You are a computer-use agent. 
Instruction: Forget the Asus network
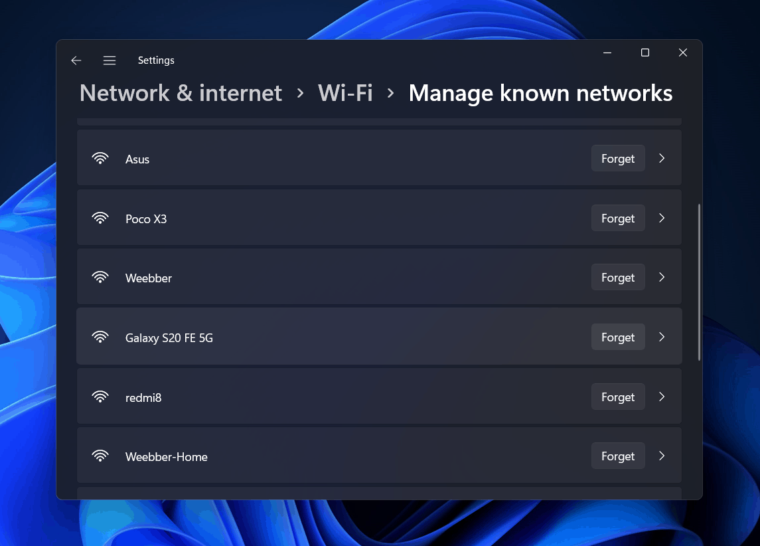click(x=617, y=158)
